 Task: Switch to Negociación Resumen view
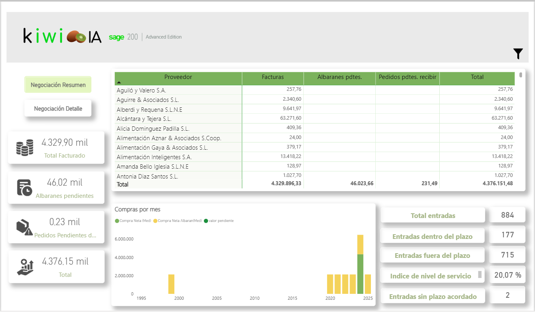point(58,85)
